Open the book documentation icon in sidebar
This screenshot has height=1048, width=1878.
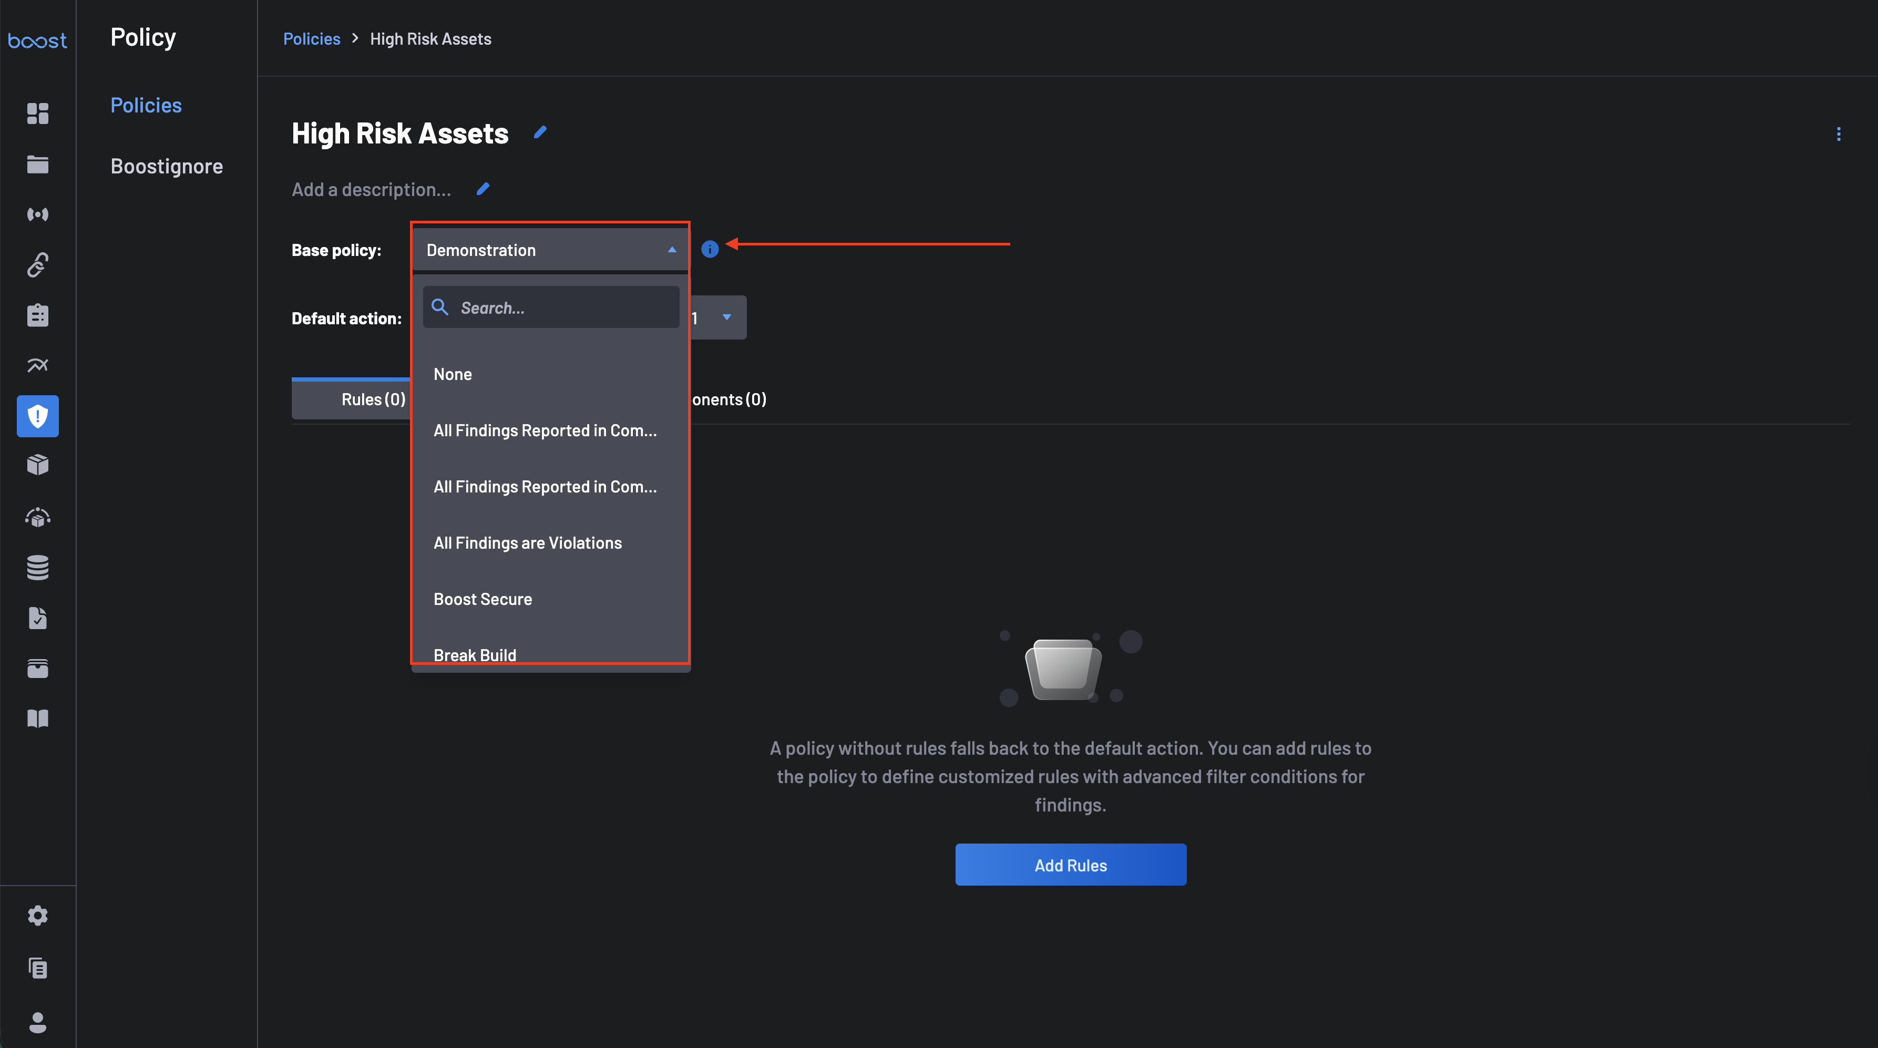click(x=37, y=718)
